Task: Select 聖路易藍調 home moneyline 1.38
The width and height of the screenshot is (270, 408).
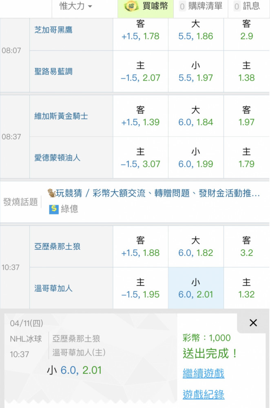Action: coord(246,71)
